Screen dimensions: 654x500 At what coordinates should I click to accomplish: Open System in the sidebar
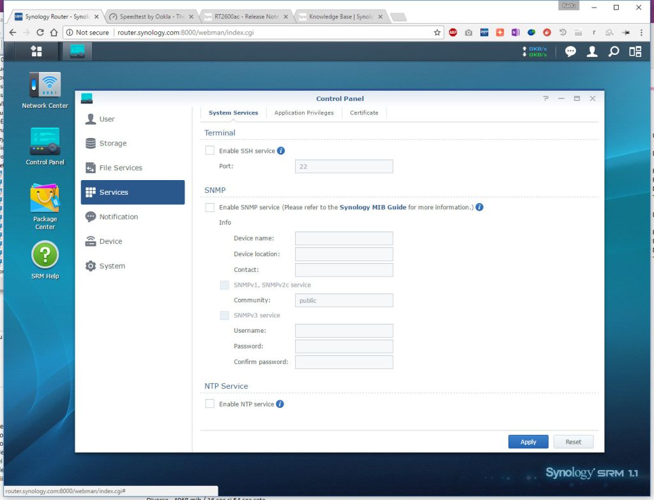[133, 266]
